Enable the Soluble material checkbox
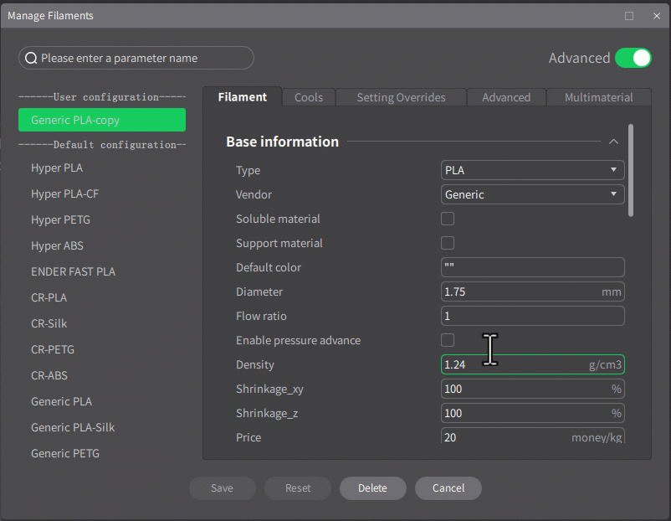 (x=448, y=219)
